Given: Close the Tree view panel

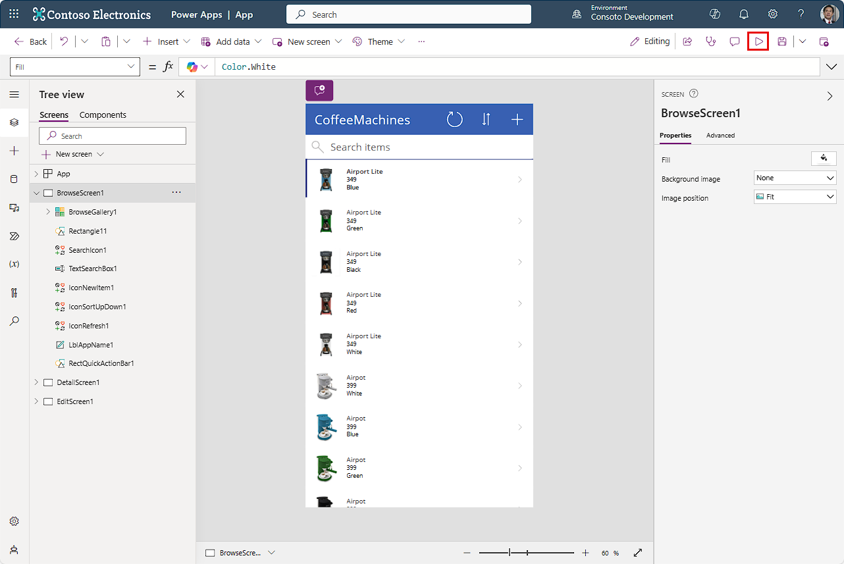Looking at the screenshot, I should pyautogui.click(x=181, y=95).
